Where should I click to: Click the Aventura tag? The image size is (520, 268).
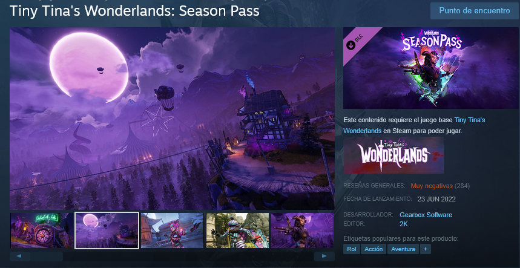pos(403,249)
